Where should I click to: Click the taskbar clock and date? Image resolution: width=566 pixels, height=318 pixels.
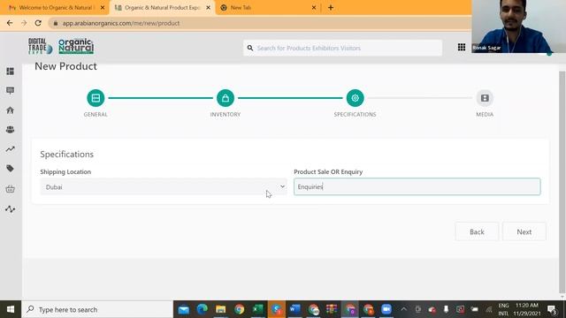pyautogui.click(x=527, y=309)
